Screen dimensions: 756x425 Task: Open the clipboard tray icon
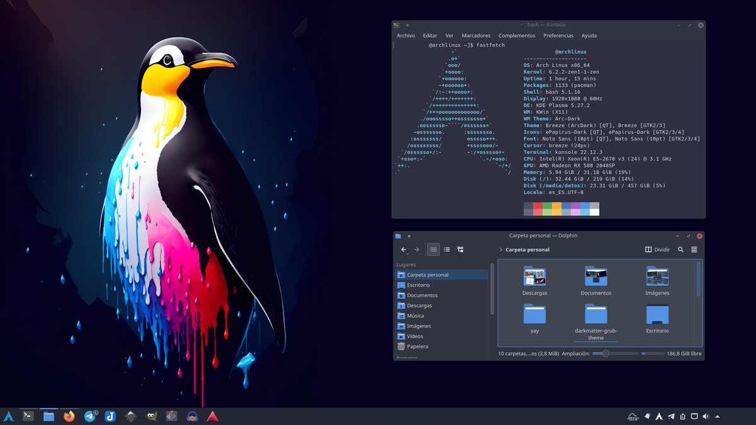[682, 416]
